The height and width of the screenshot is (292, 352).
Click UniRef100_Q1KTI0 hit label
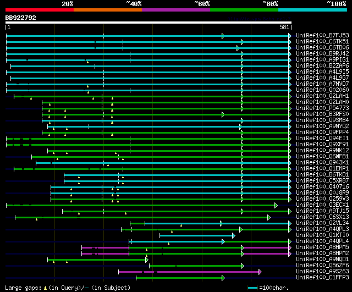pos(322,235)
